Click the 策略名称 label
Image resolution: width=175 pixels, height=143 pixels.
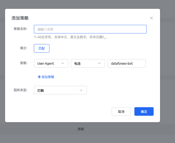[x=21, y=29]
